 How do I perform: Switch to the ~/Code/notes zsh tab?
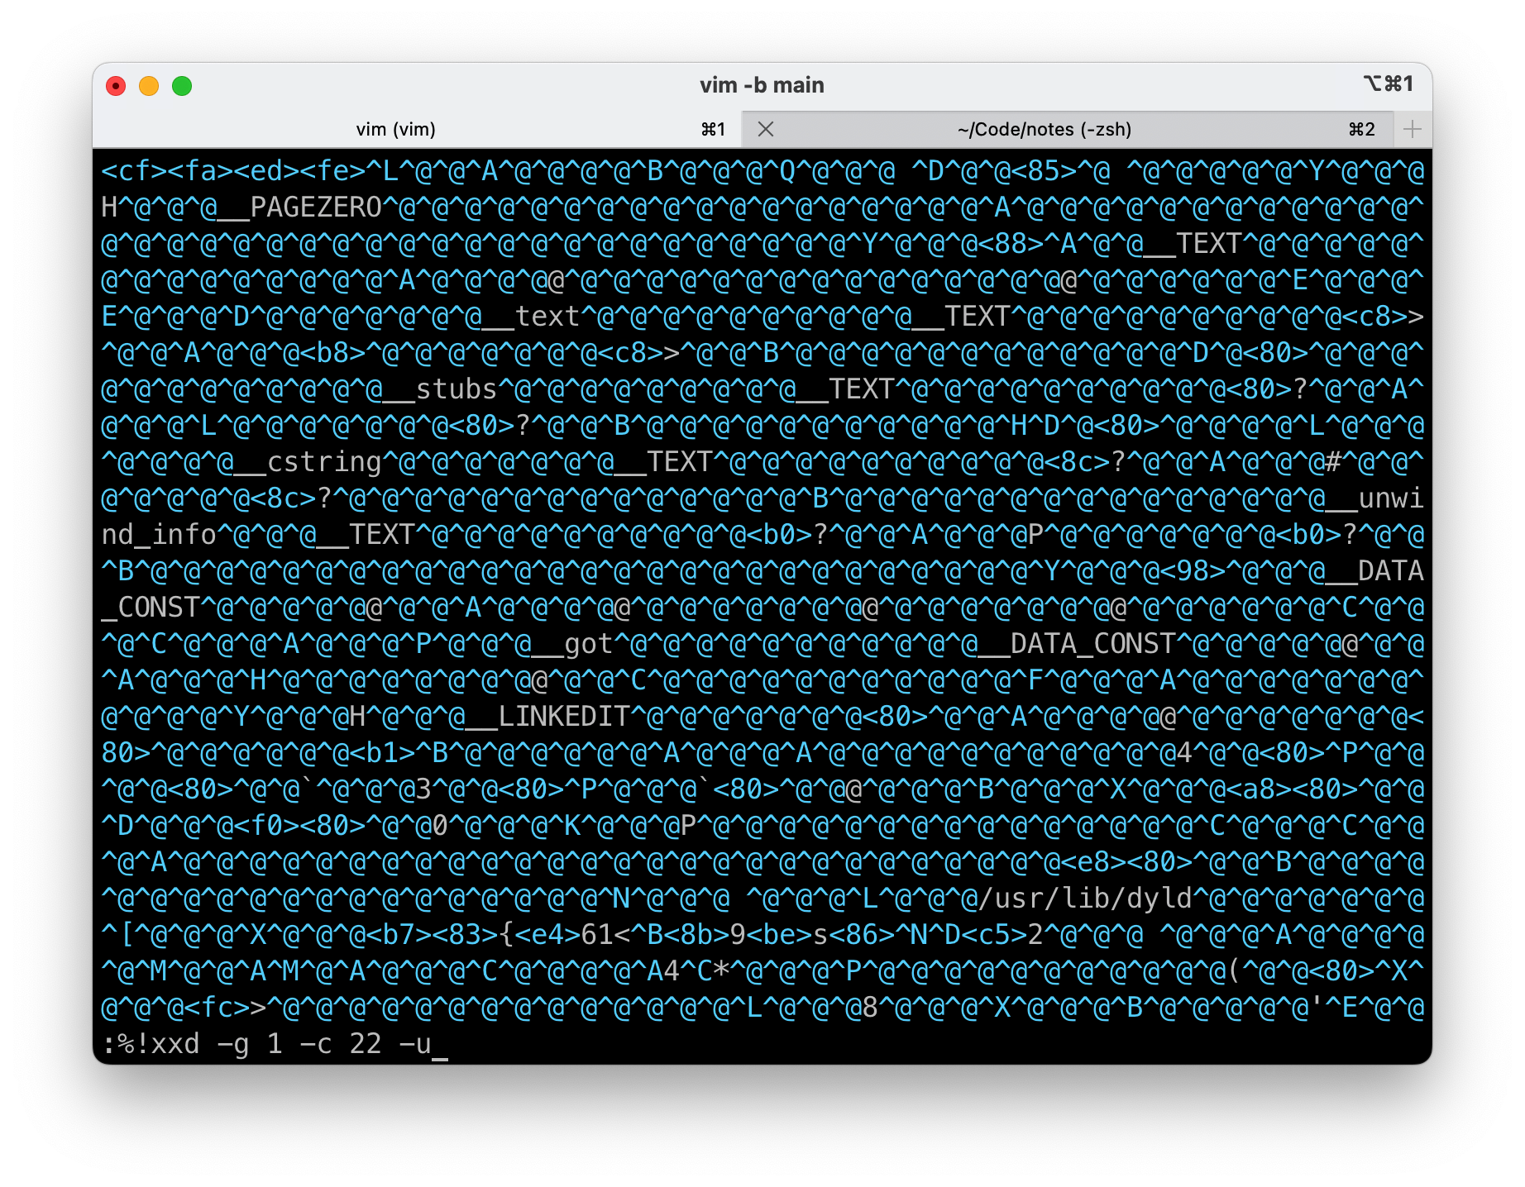click(1044, 130)
